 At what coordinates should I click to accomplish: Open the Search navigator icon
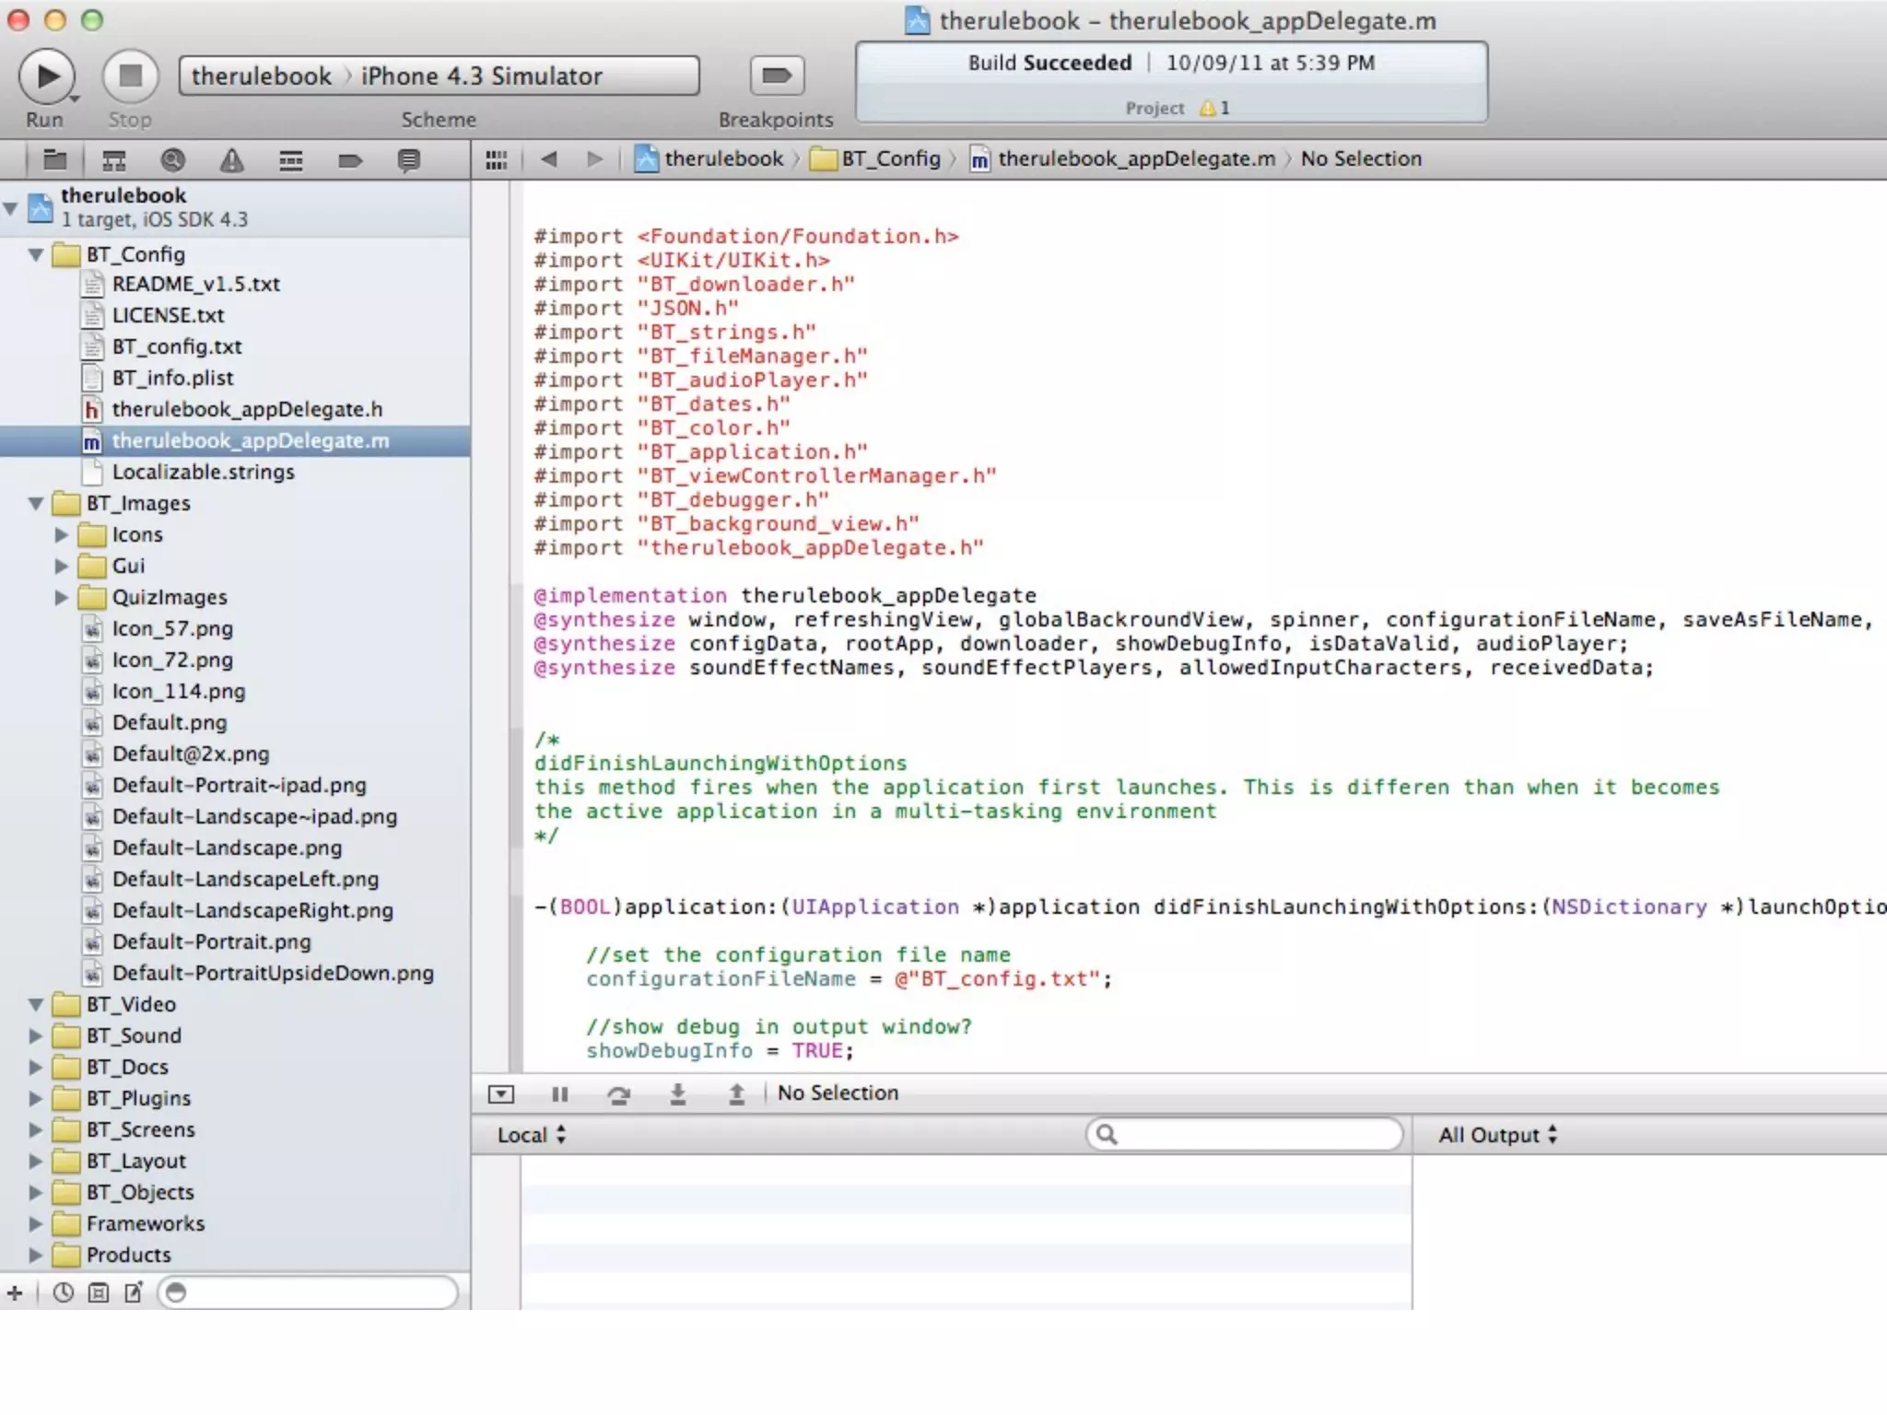coord(172,160)
